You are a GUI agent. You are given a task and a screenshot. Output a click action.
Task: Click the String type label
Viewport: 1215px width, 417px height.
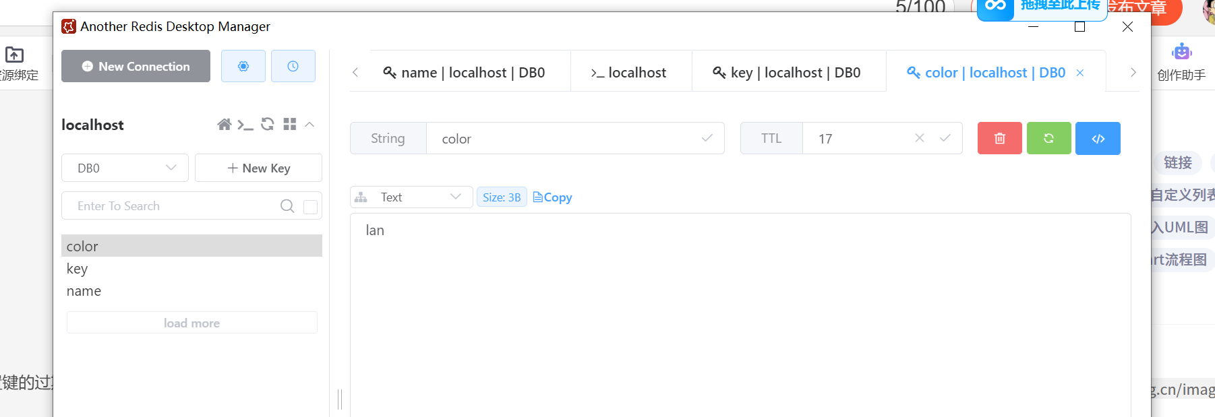(388, 138)
